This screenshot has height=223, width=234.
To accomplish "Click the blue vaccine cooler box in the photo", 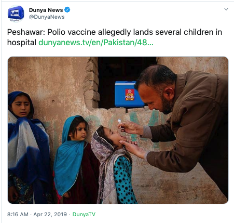I will tap(129, 94).
